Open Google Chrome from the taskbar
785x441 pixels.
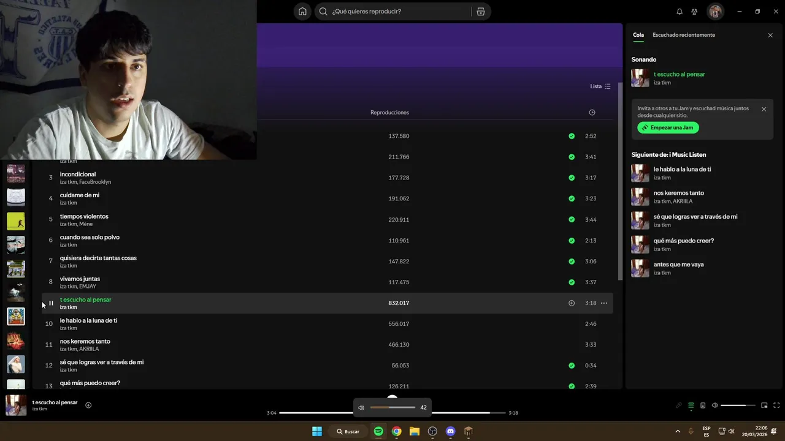(397, 431)
